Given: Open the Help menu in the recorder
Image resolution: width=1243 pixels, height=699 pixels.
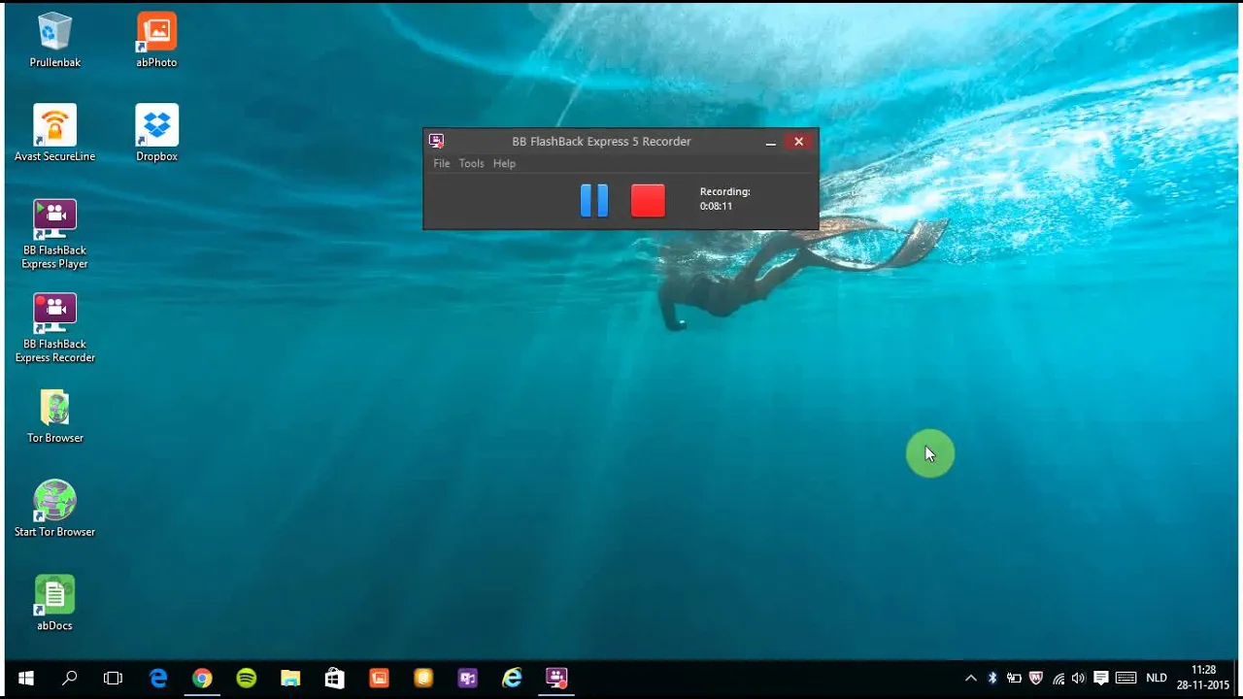Looking at the screenshot, I should (504, 163).
